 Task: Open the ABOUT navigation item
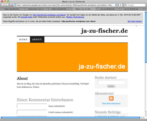pos(37,39)
